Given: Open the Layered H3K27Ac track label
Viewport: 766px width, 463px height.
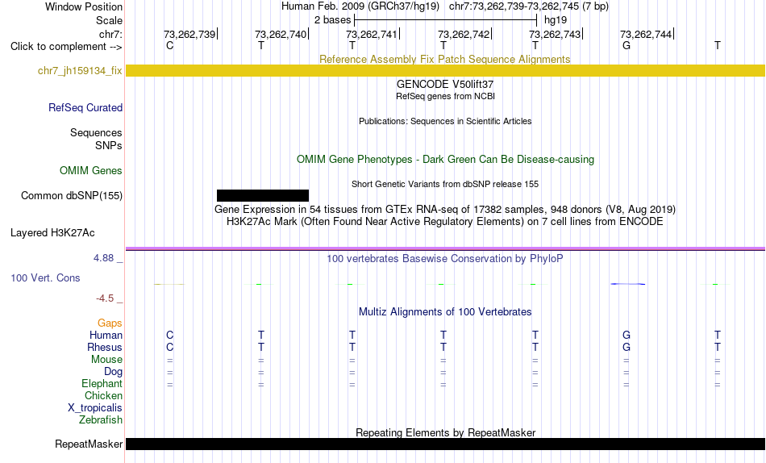Looking at the screenshot, I should (52, 233).
